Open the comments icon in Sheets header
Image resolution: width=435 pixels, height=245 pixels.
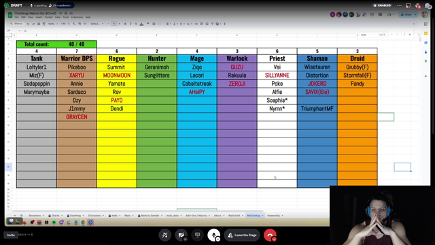click(380, 15)
